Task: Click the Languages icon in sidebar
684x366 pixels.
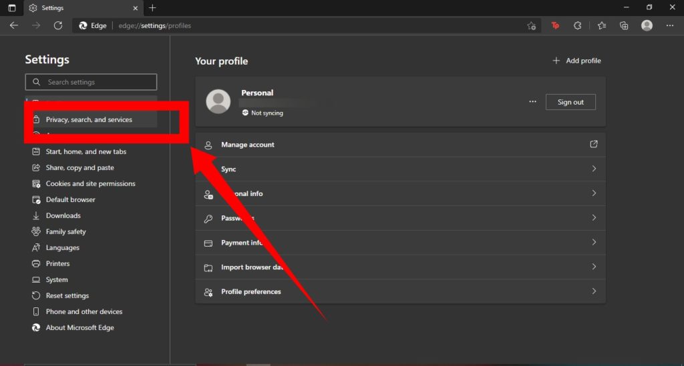Action: [x=36, y=247]
